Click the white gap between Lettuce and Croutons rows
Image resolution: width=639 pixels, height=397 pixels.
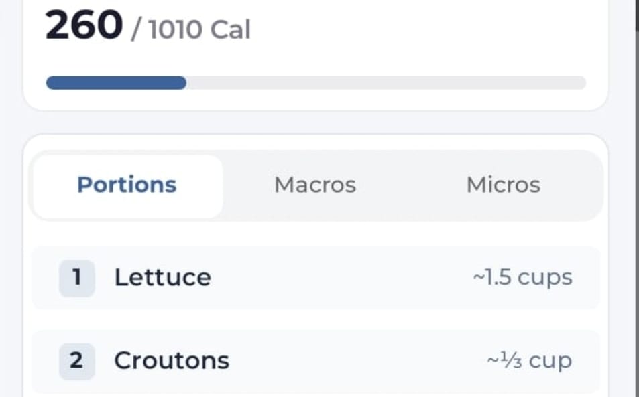[x=316, y=320]
